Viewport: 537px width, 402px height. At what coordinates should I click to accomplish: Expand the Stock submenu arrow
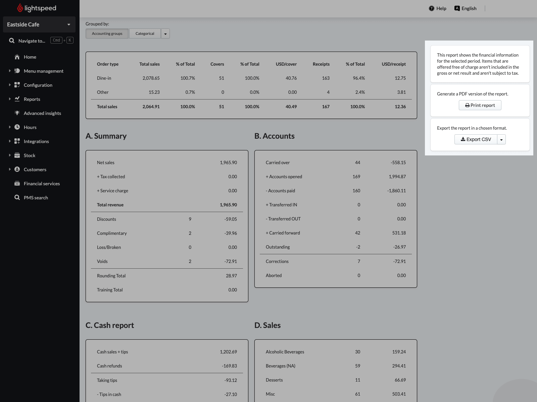coord(10,155)
